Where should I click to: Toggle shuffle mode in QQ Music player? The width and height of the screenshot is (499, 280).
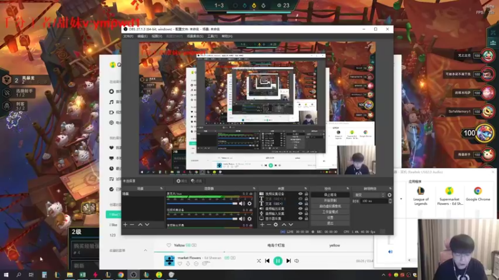(259, 261)
